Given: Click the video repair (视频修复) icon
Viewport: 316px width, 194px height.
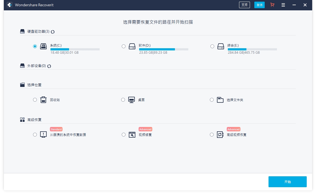Looking at the screenshot, I should tap(132, 134).
